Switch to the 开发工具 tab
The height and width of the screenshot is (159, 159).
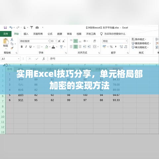(x=91, y=34)
